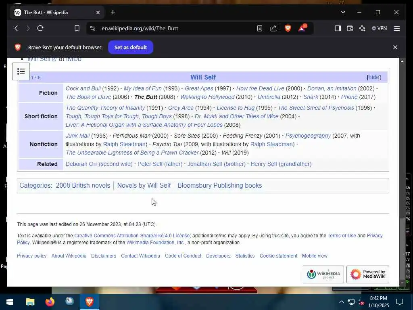Open Shark novel link

311,97
